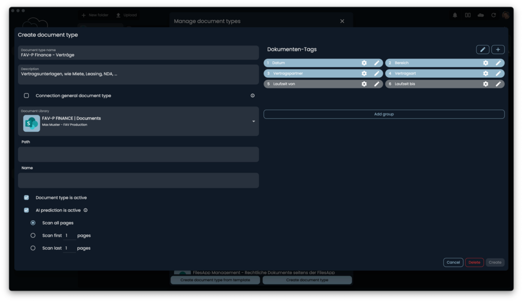
Task: Open user avatar in top bar
Action: (506, 15)
